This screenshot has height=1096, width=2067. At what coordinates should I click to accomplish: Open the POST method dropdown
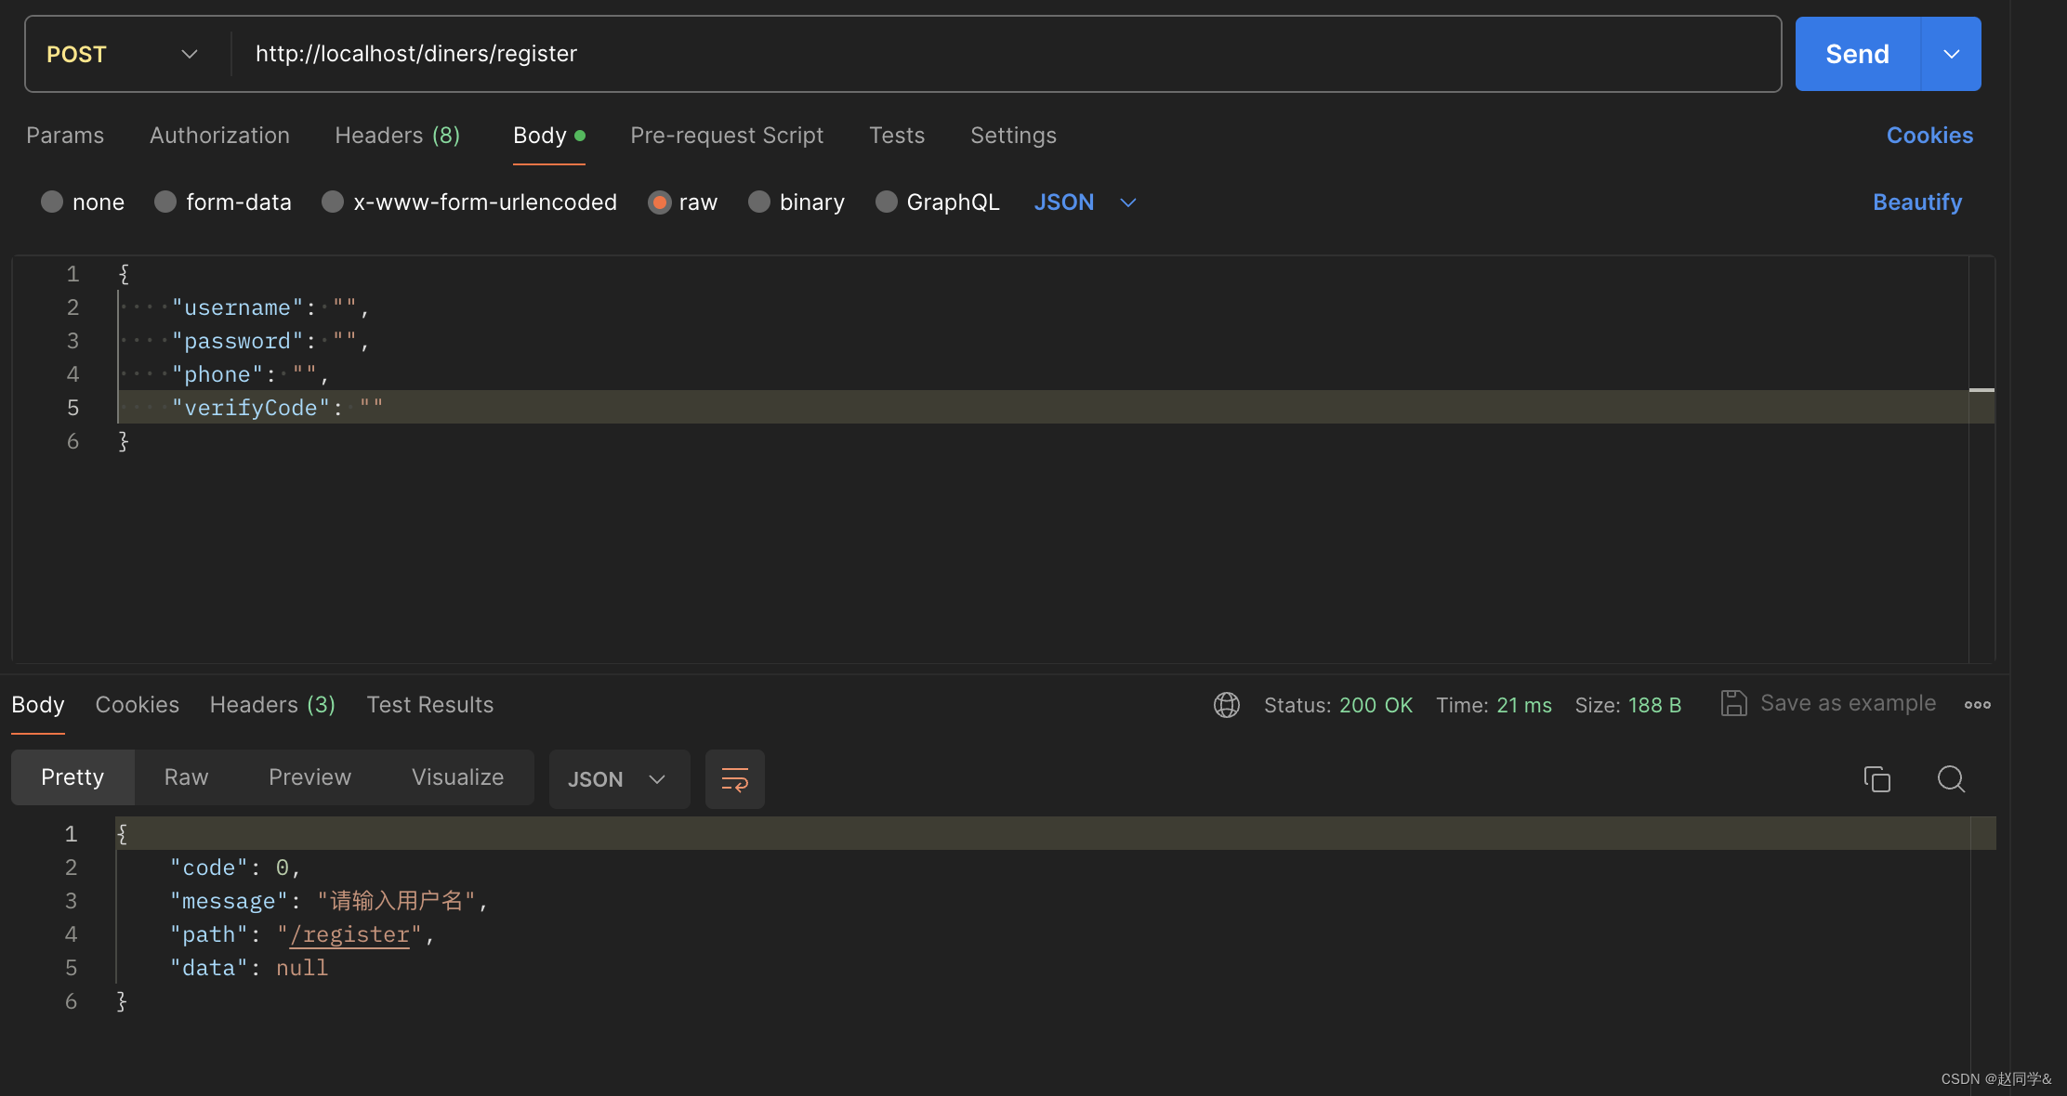click(123, 54)
